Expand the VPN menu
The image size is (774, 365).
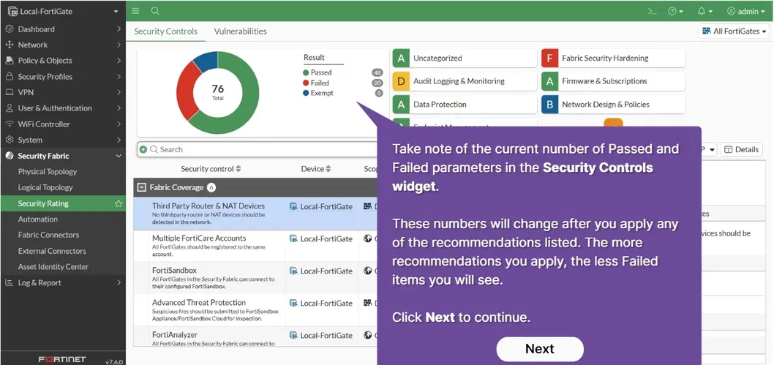pos(63,92)
